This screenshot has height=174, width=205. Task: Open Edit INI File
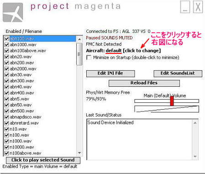point(110,74)
